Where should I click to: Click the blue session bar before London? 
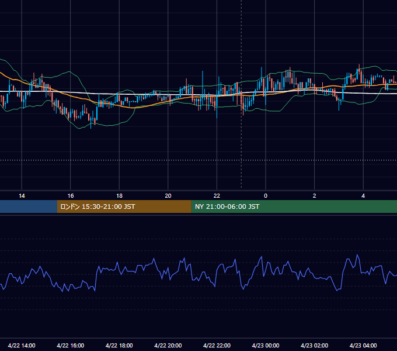coord(29,207)
